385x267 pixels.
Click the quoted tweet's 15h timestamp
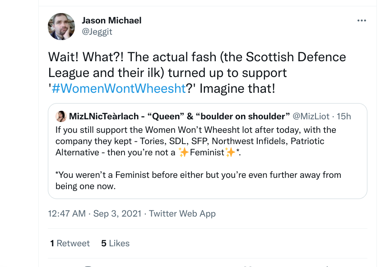click(x=343, y=117)
